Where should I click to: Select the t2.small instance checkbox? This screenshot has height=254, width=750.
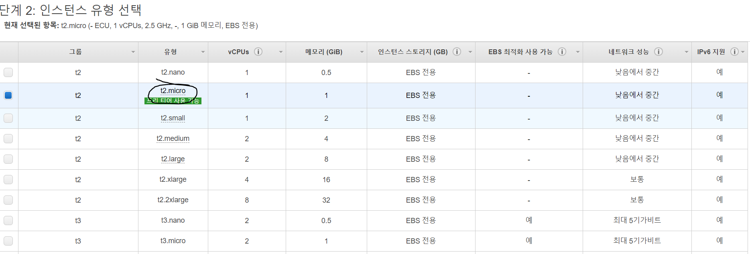click(8, 118)
